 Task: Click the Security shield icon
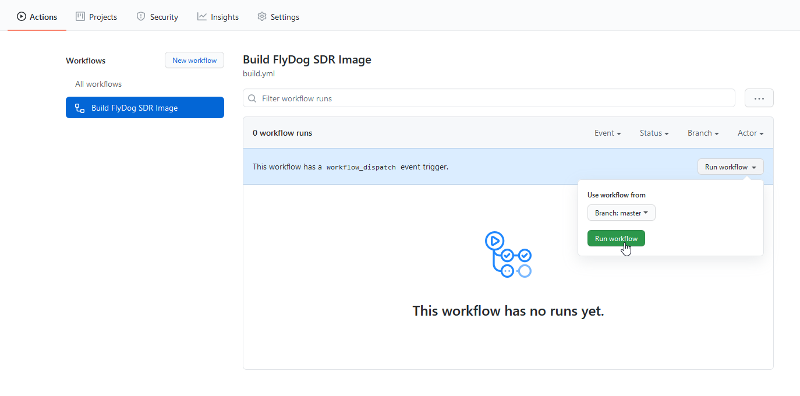click(141, 17)
